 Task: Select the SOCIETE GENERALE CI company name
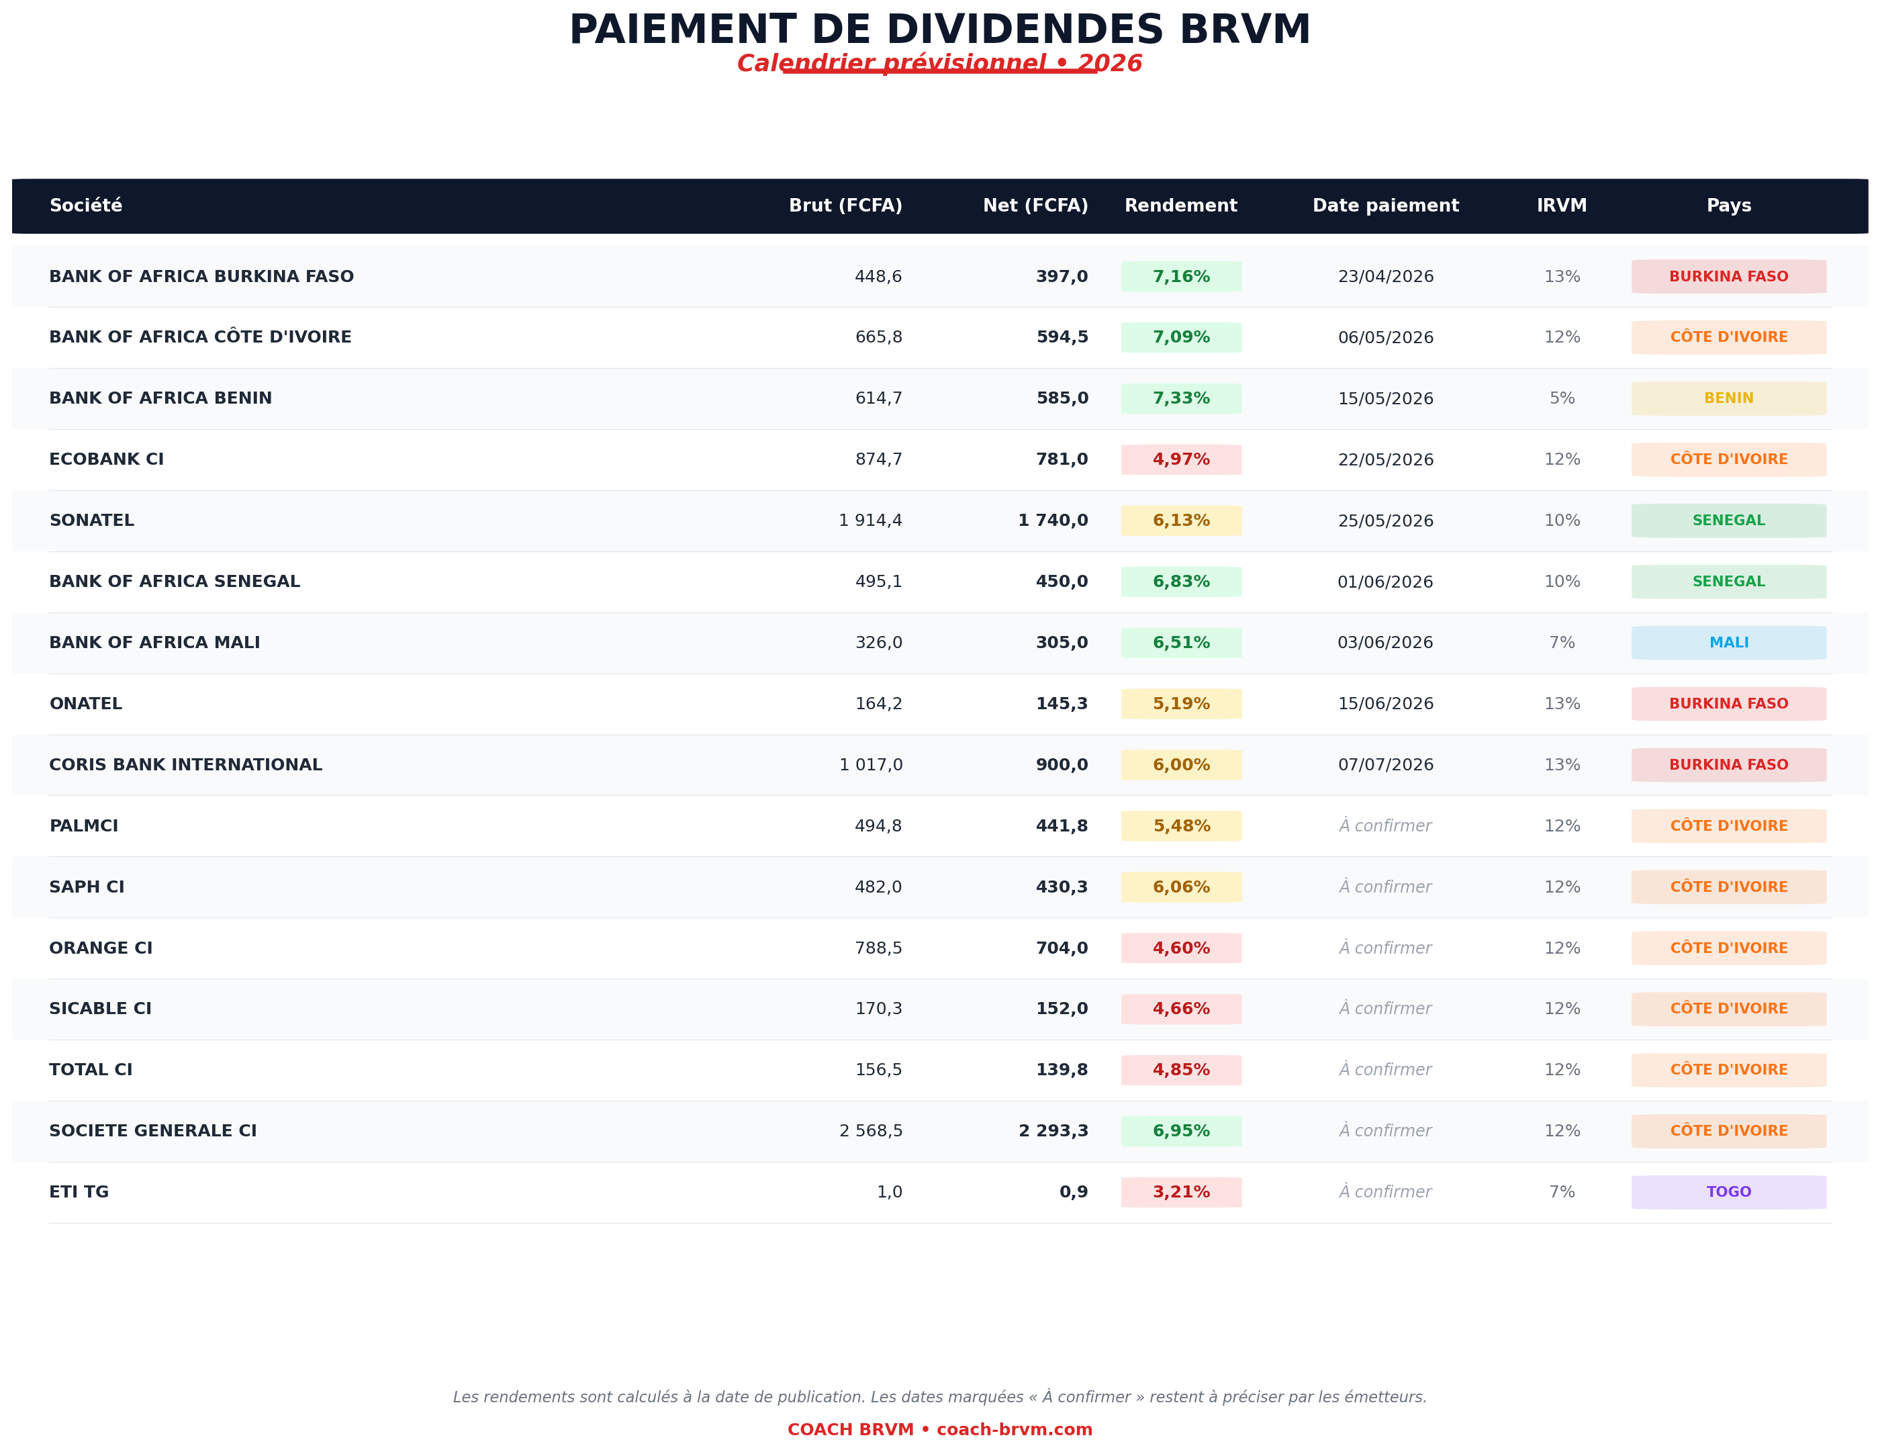pyautogui.click(x=153, y=1130)
